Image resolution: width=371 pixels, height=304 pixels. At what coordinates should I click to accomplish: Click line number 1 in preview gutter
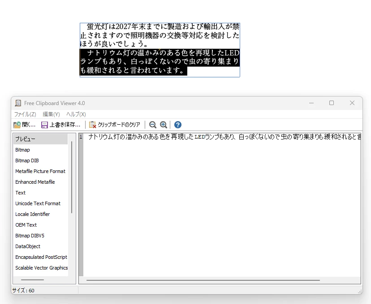pyautogui.click(x=81, y=137)
